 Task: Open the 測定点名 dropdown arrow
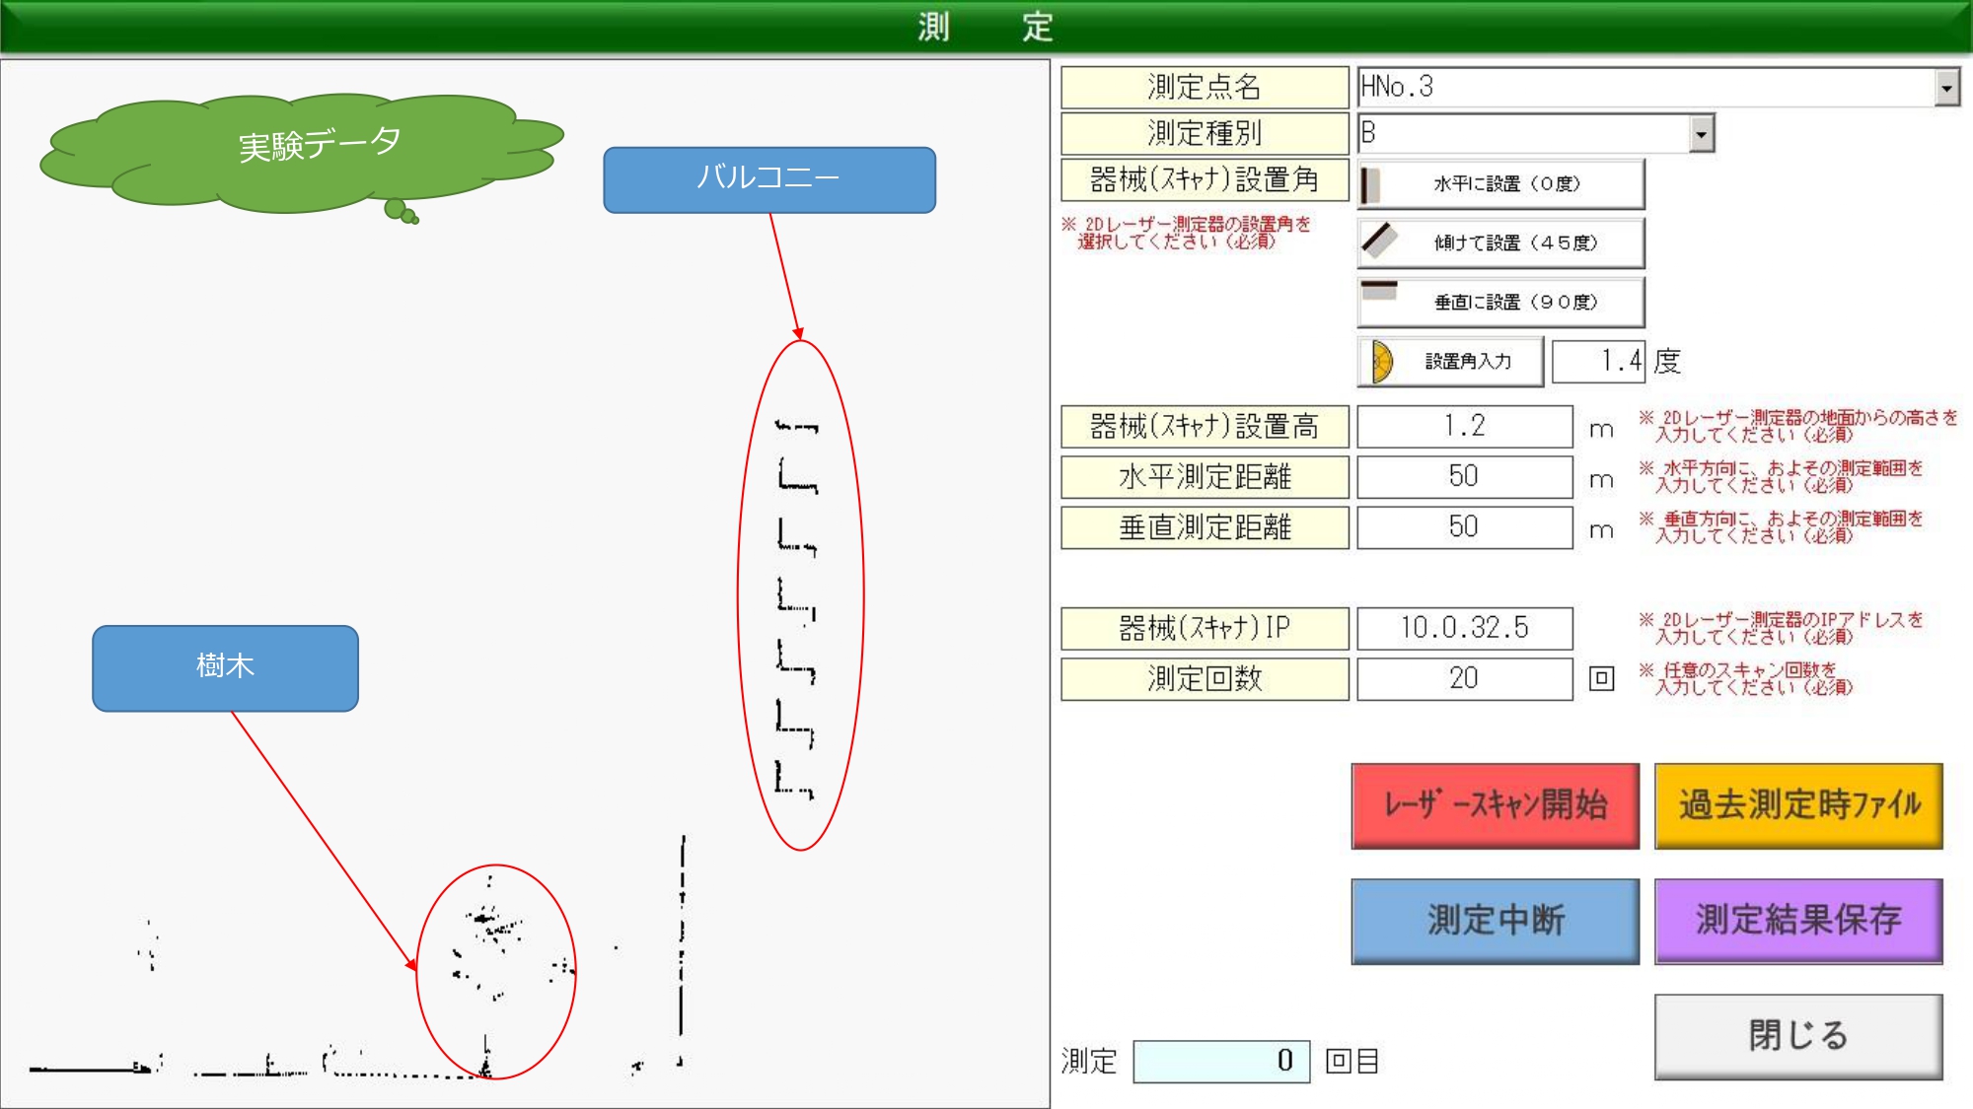point(1945,88)
